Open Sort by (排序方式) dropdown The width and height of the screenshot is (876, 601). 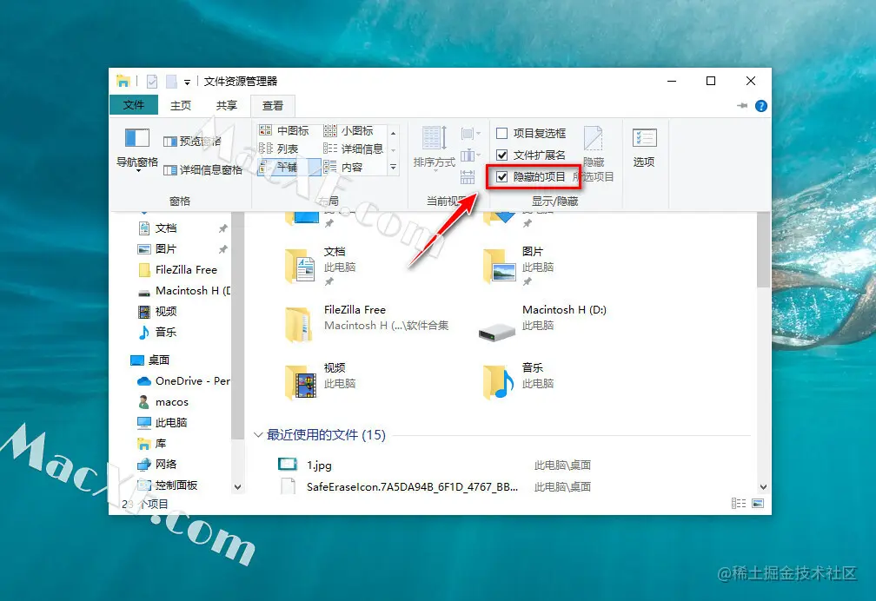(435, 148)
